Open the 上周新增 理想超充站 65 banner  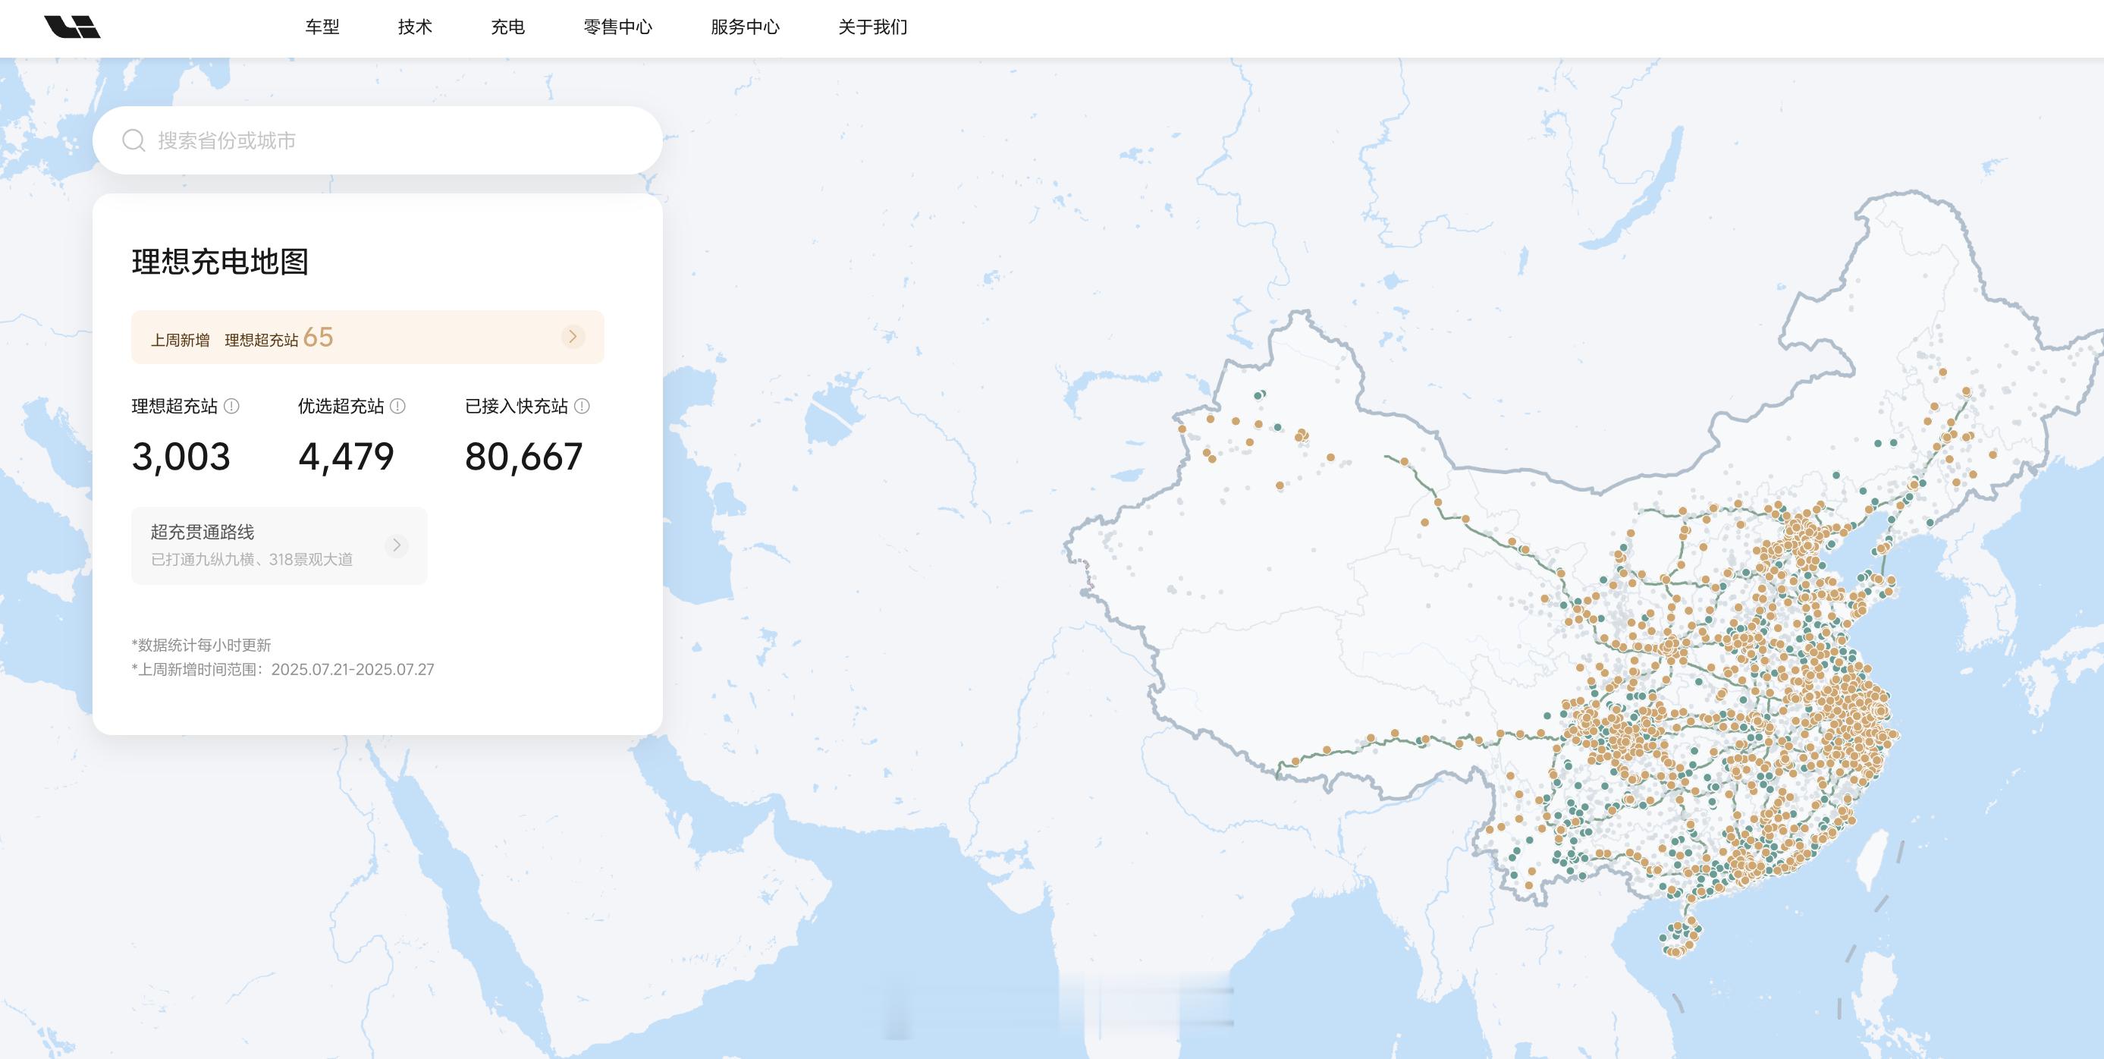click(368, 337)
